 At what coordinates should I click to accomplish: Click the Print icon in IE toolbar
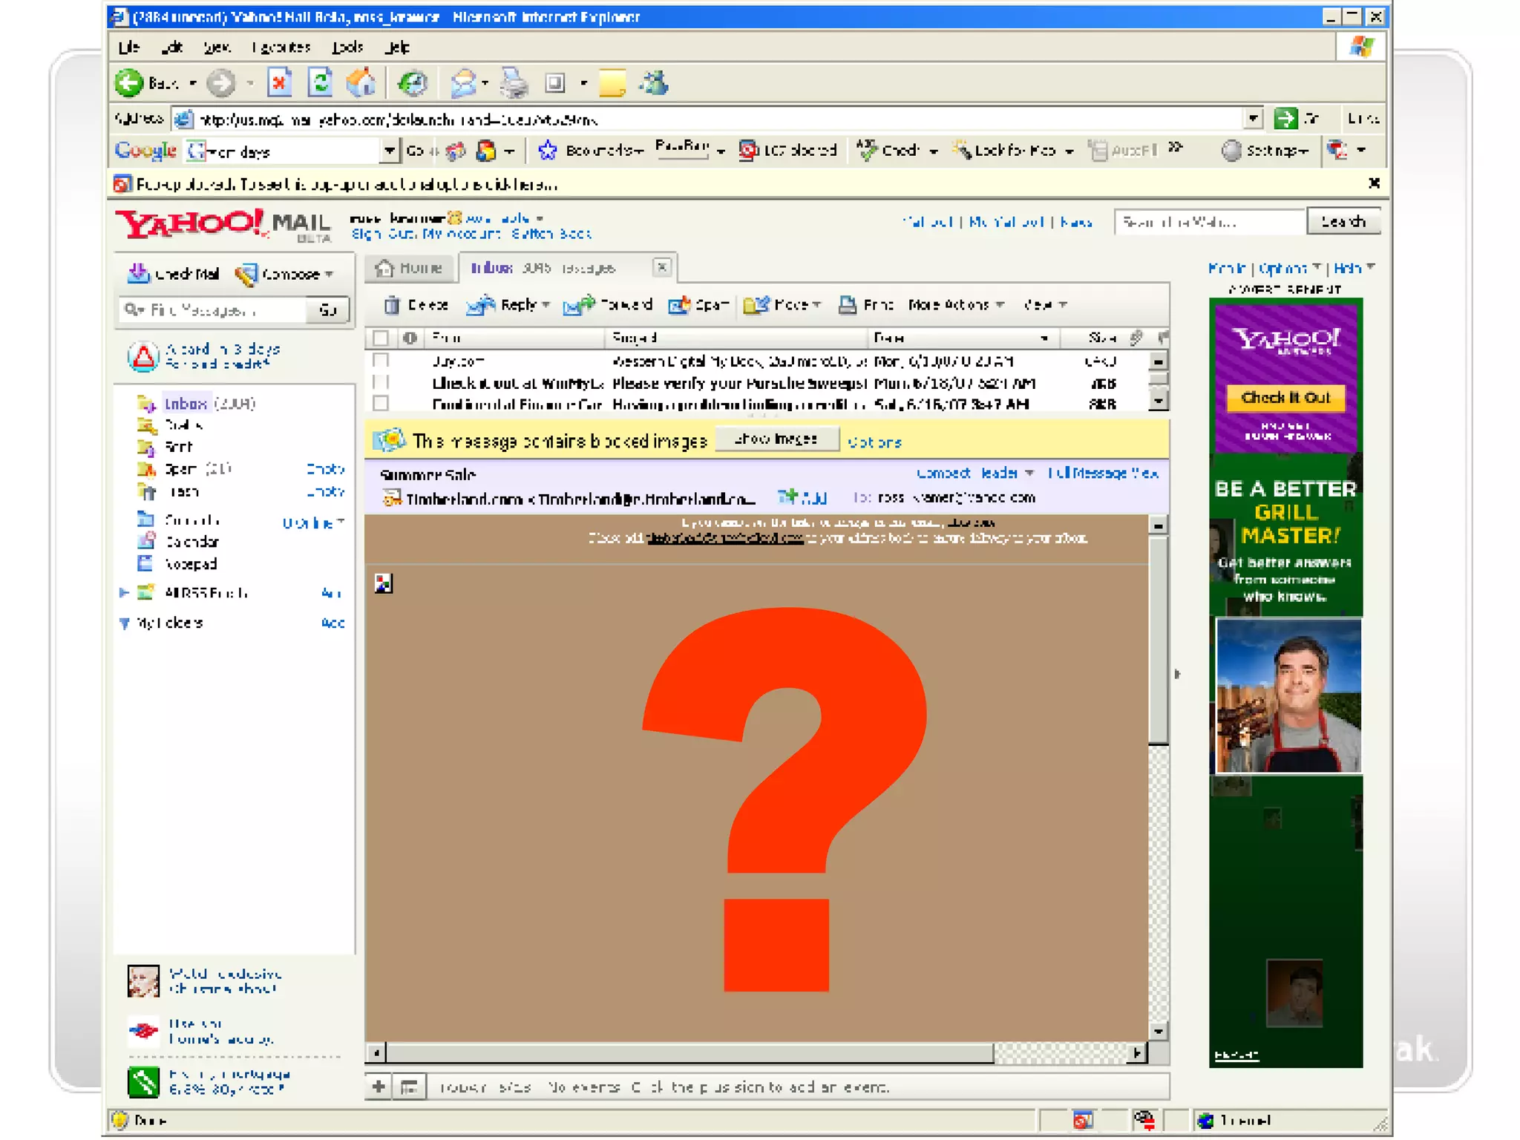tap(514, 83)
